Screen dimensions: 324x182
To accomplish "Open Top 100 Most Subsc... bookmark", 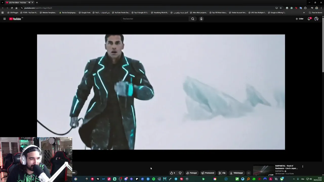I will click(x=218, y=13).
